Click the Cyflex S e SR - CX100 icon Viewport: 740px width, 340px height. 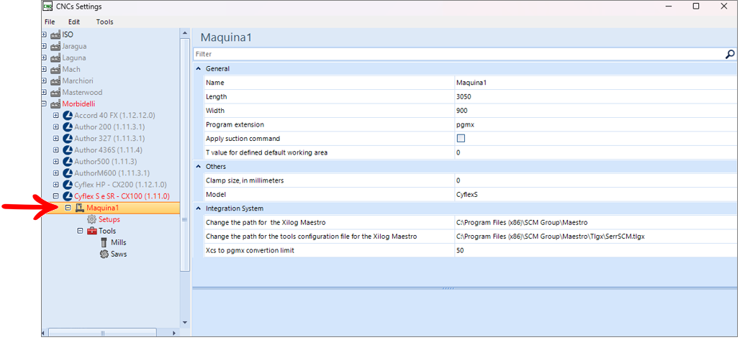(x=68, y=196)
